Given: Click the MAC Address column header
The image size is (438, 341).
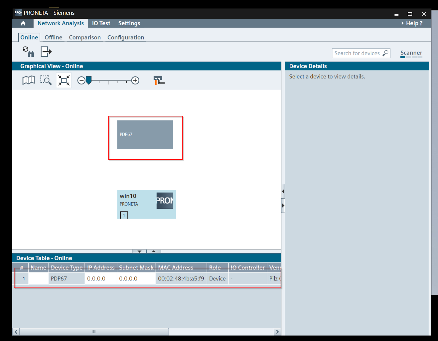Looking at the screenshot, I should pos(181,268).
